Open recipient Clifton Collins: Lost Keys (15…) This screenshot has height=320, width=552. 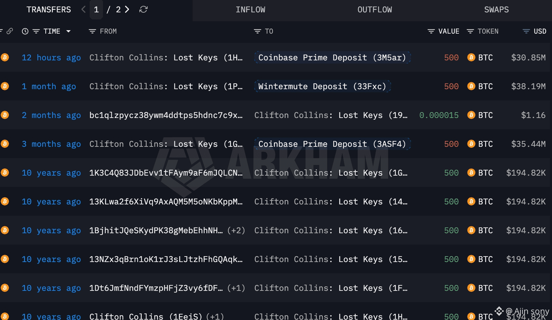pos(331,259)
